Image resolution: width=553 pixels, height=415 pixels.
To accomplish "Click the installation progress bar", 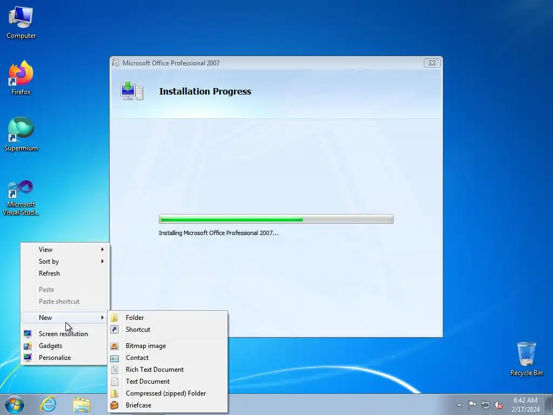I will [276, 219].
